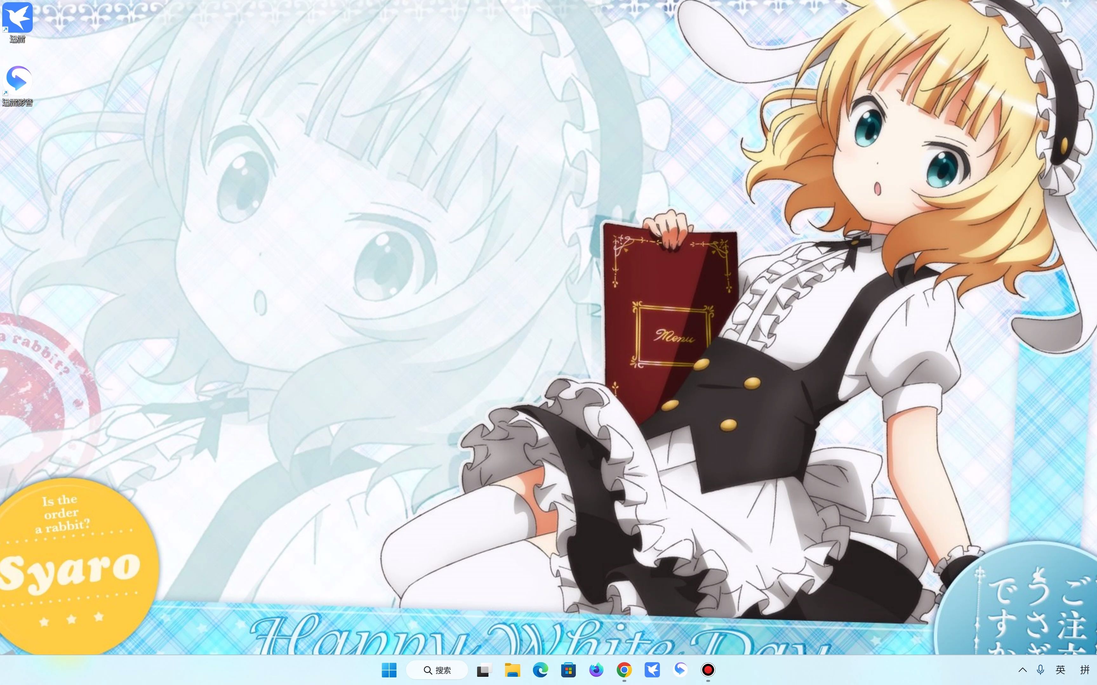Open Xunlei (迅雷) from taskbar
This screenshot has width=1097, height=685.
652,670
